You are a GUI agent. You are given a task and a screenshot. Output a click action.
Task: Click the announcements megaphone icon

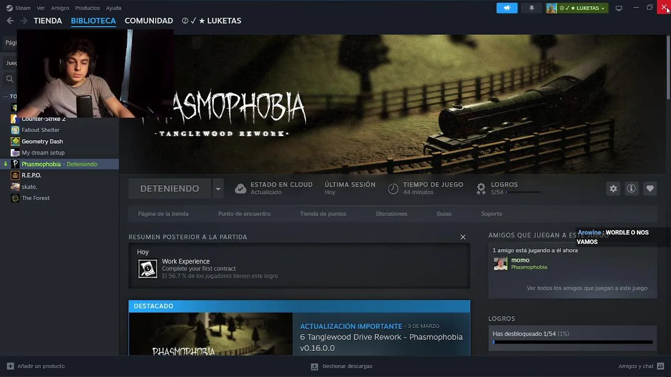[507, 8]
